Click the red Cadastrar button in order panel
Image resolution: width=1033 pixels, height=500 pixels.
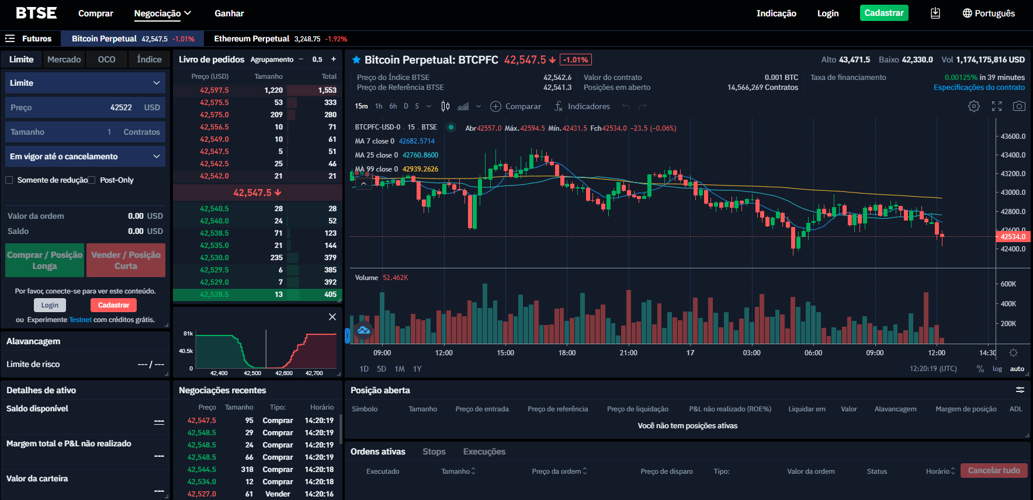[113, 305]
